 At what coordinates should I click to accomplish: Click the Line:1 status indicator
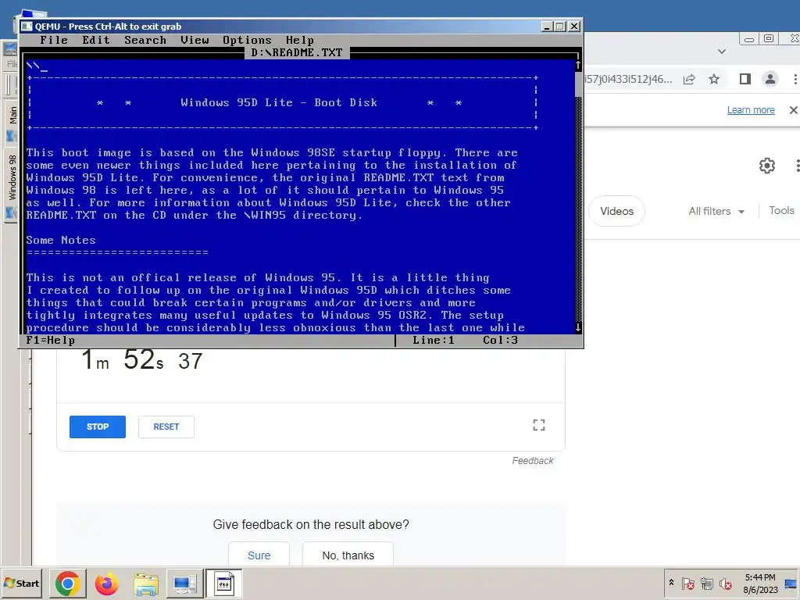[x=433, y=341]
